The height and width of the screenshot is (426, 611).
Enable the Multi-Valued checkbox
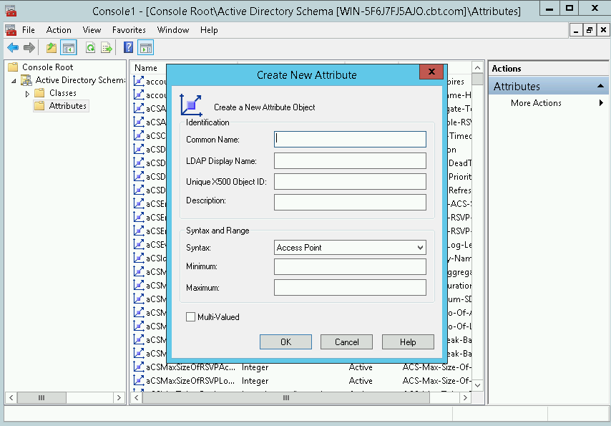pyautogui.click(x=190, y=315)
